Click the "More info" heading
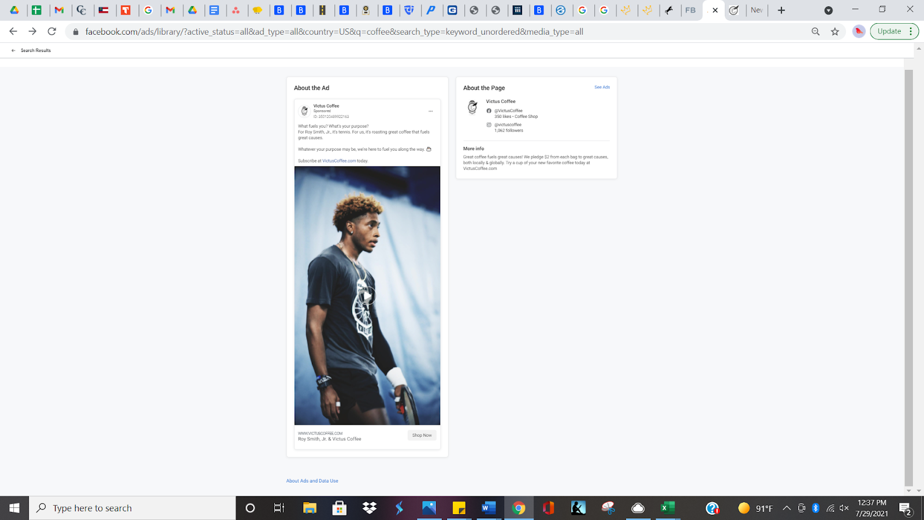This screenshot has width=924, height=520. point(474,148)
